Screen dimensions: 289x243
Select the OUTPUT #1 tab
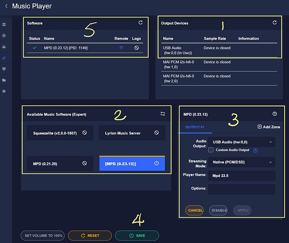[x=195, y=127]
